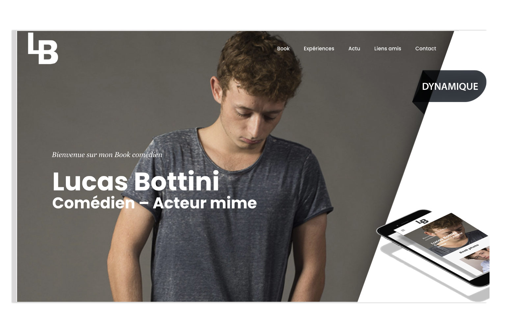The width and height of the screenshot is (506, 330).
Task: Click the Lucas Bottini title on phone screen
Action: [443, 238]
